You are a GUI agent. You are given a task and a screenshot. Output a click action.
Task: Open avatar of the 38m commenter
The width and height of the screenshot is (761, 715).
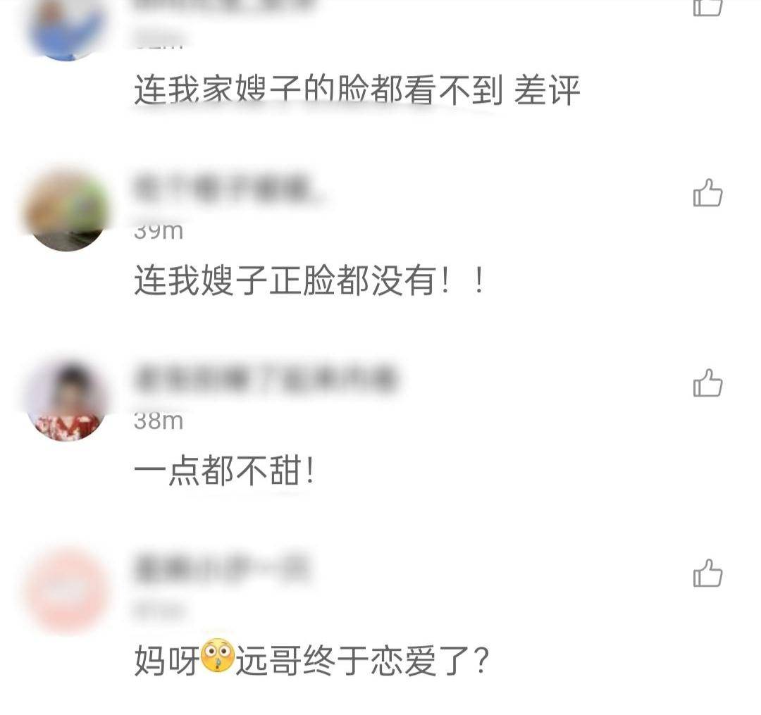tap(66, 402)
